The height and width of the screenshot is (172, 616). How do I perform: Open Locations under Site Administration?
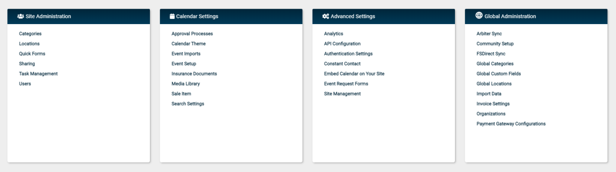(x=29, y=44)
